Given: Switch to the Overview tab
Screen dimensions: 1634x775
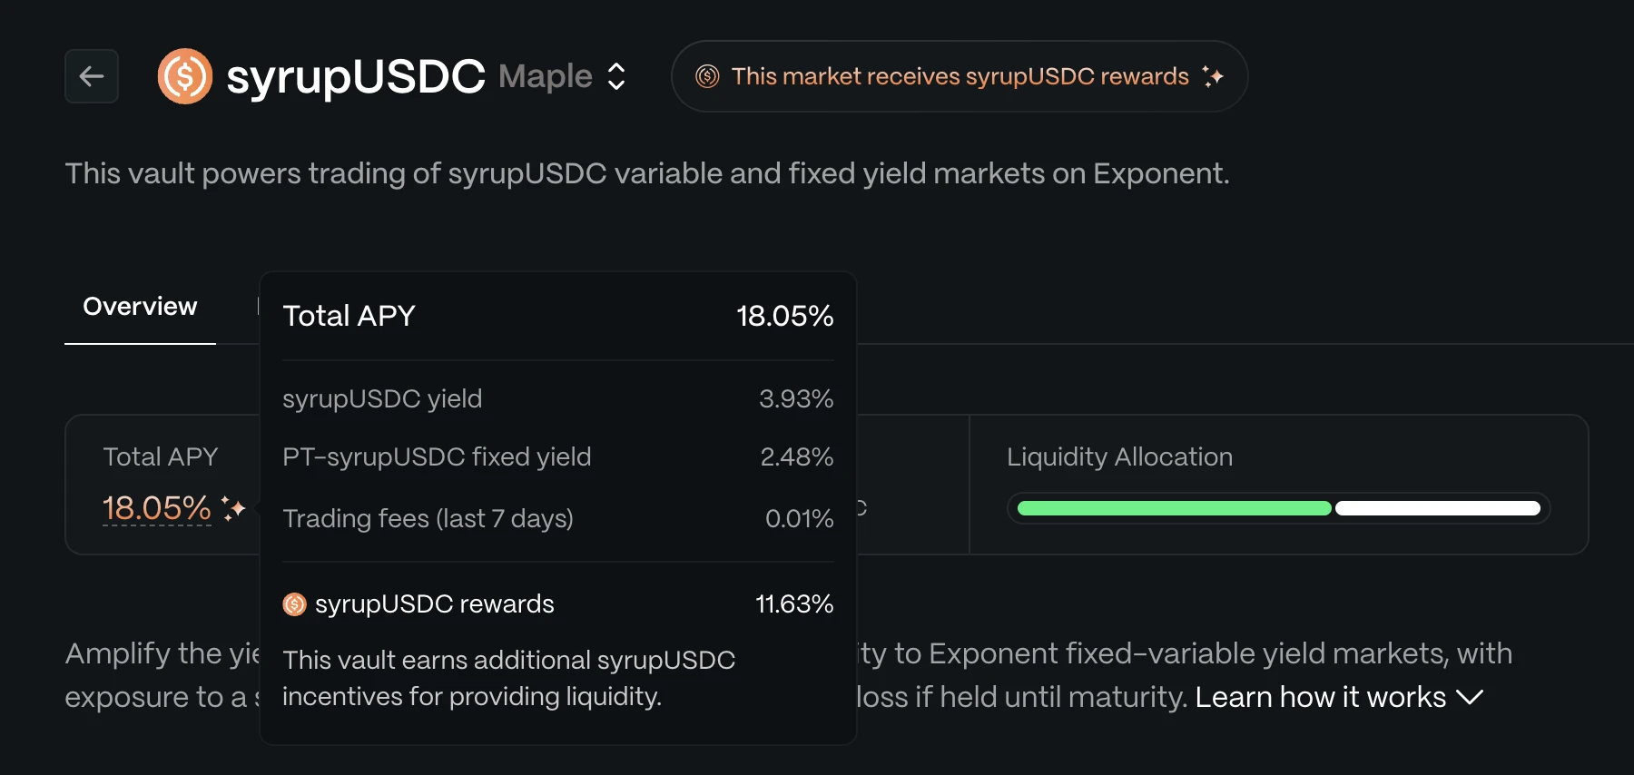Looking at the screenshot, I should click(140, 307).
